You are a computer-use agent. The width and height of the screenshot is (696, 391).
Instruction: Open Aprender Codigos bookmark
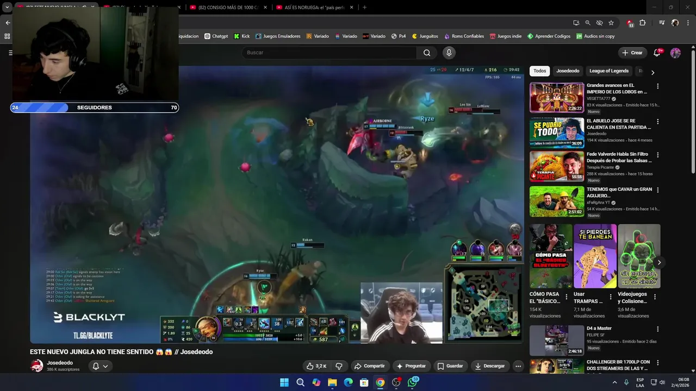click(x=549, y=36)
